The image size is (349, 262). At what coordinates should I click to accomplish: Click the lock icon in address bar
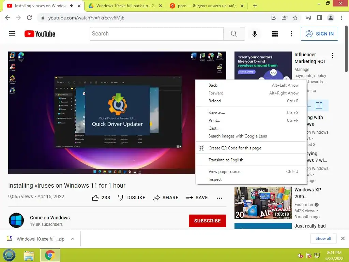43,18
